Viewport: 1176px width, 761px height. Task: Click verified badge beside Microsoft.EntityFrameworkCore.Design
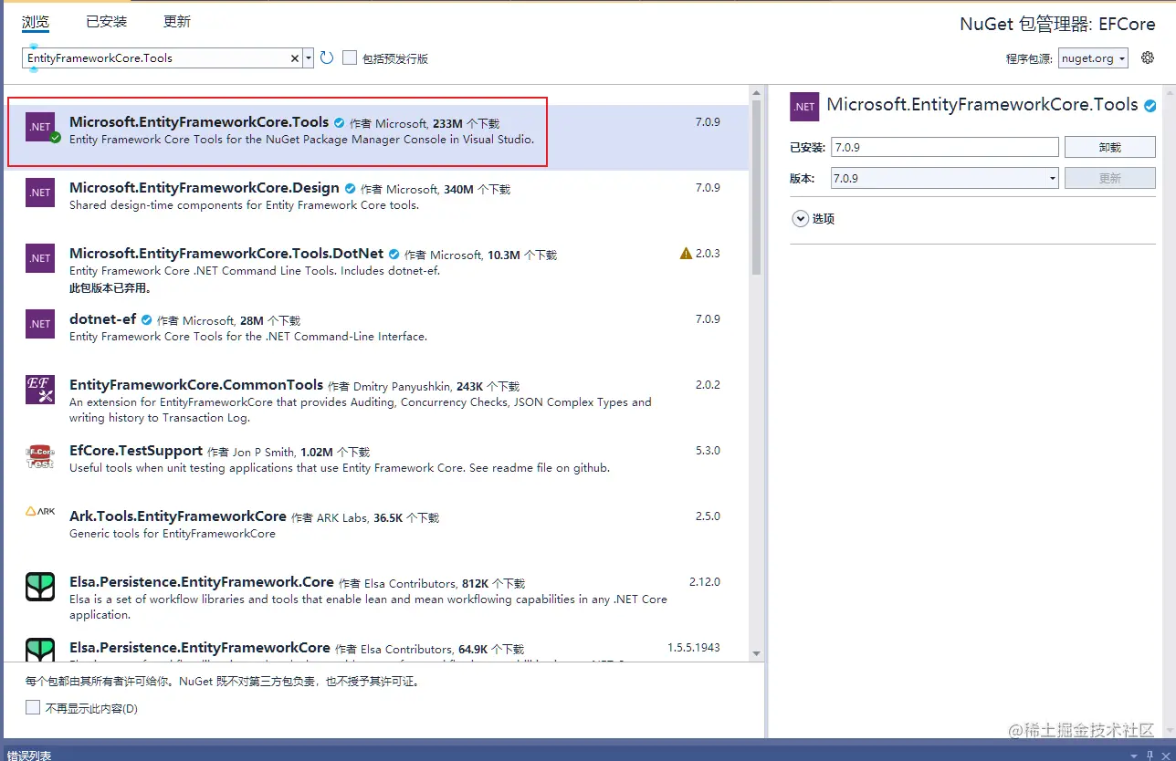[x=350, y=188]
